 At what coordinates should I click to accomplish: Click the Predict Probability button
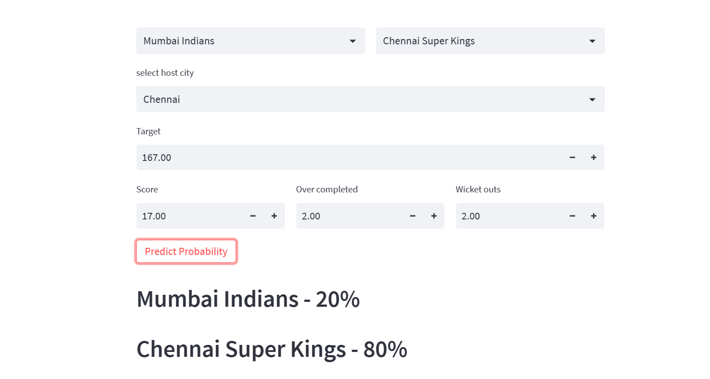tap(186, 251)
